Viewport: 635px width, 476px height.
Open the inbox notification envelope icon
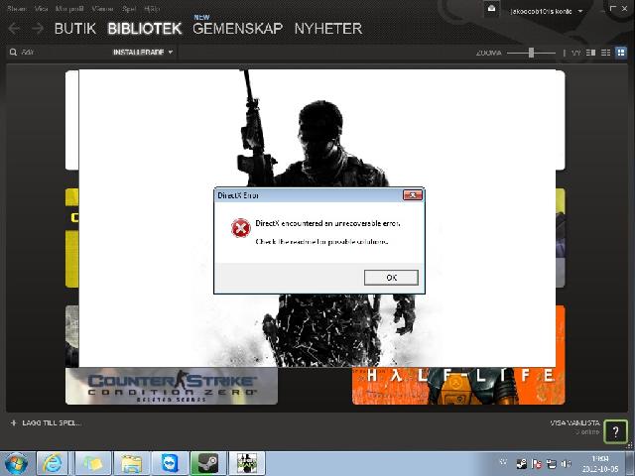[x=491, y=9]
